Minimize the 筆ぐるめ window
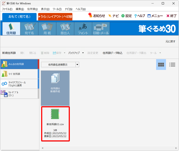179x151 pixels. pos(153,4)
